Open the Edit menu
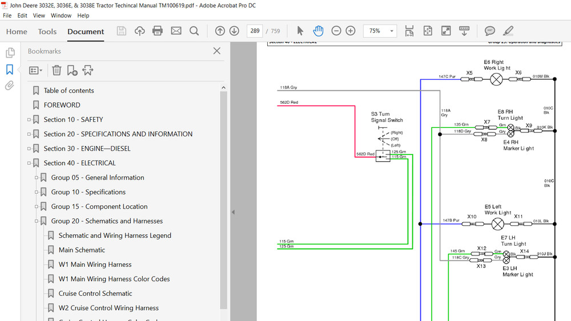The image size is (571, 321). tap(22, 15)
